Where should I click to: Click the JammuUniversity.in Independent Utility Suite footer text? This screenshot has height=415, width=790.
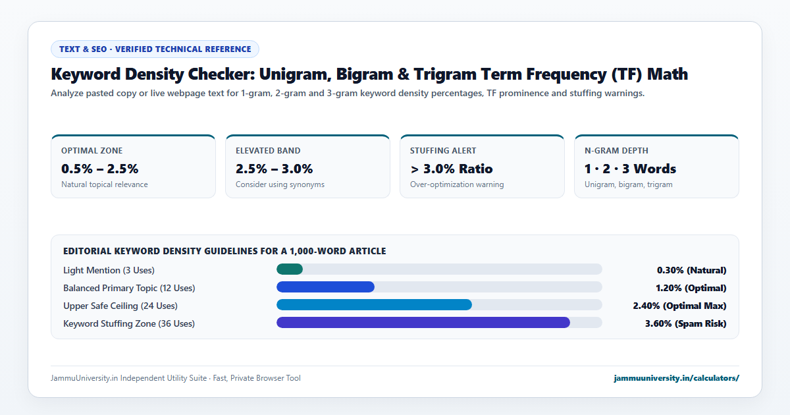coord(176,378)
